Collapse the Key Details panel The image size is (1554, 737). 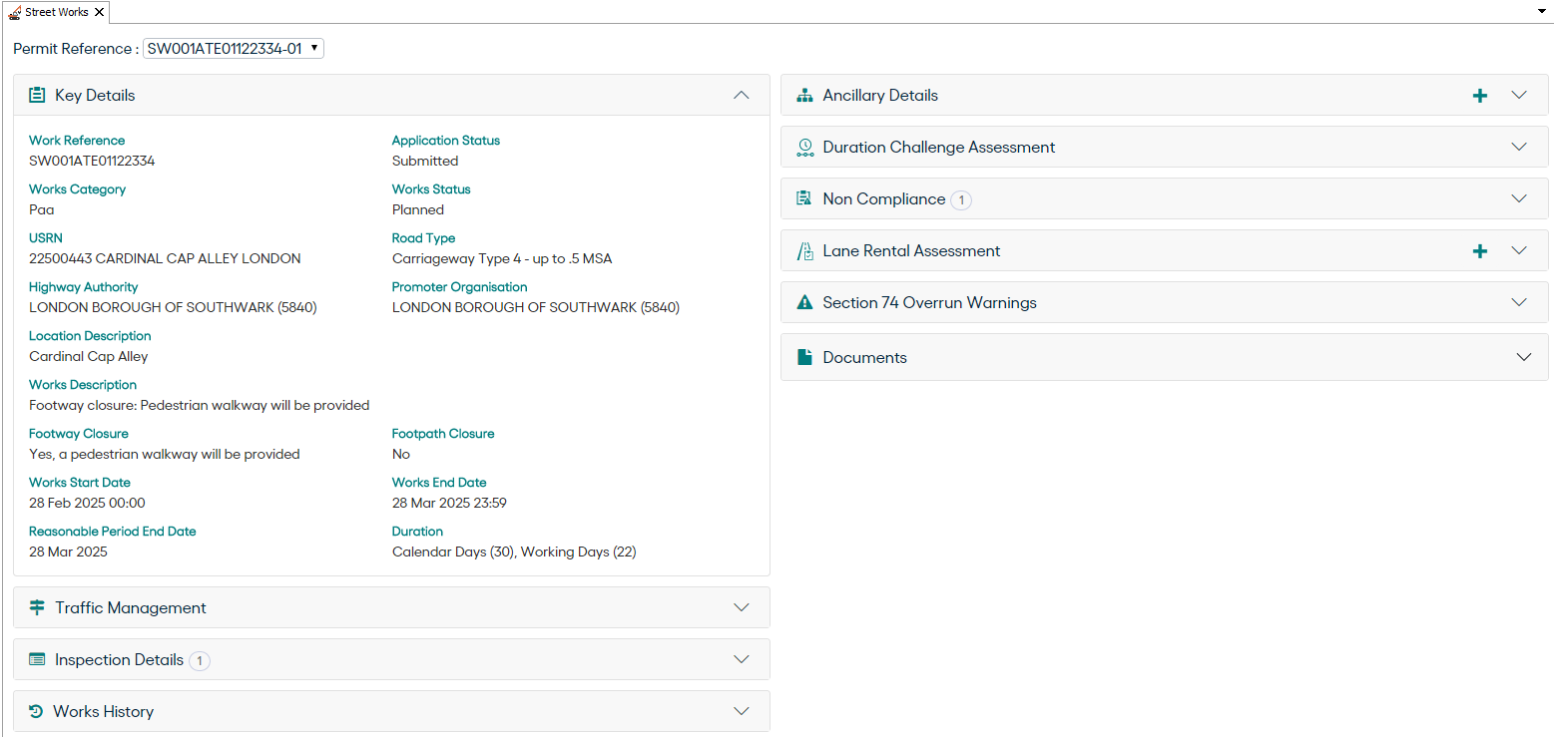point(741,96)
